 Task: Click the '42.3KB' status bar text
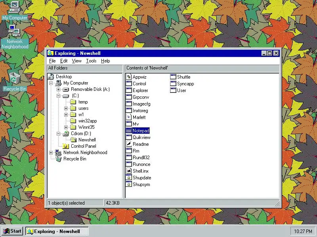point(113,203)
